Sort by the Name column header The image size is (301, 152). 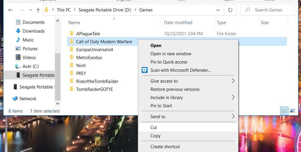click(74, 23)
